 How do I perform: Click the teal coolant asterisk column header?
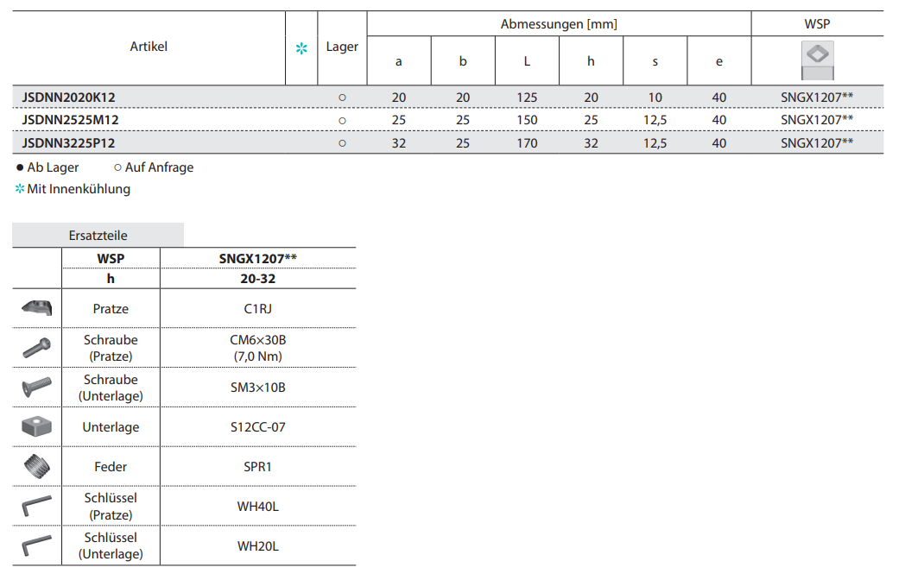tap(301, 48)
